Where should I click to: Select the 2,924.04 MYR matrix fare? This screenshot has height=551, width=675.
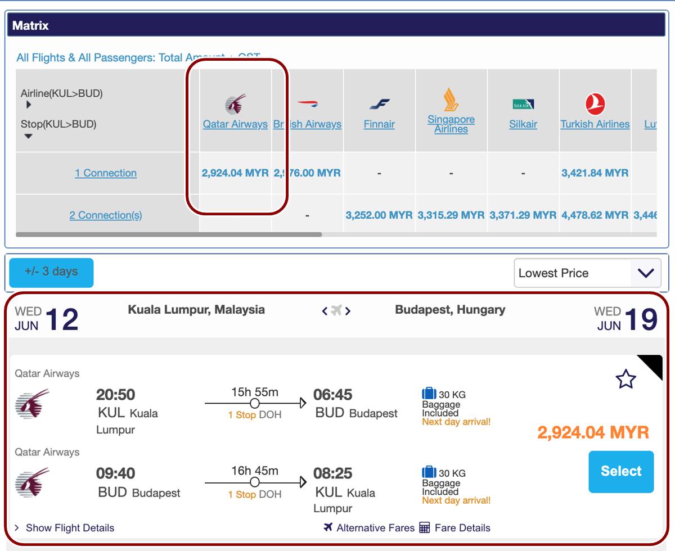pos(235,173)
